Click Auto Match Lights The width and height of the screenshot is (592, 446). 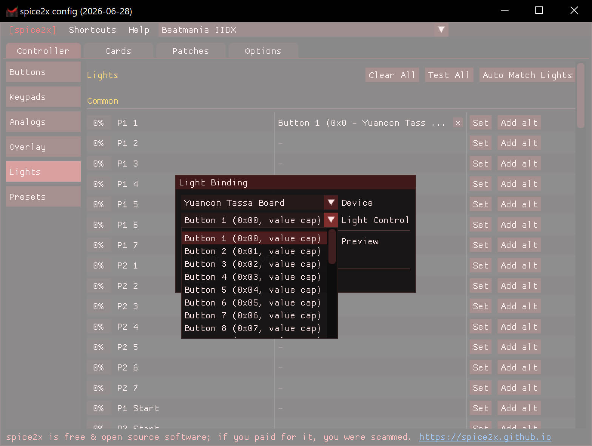(x=527, y=75)
